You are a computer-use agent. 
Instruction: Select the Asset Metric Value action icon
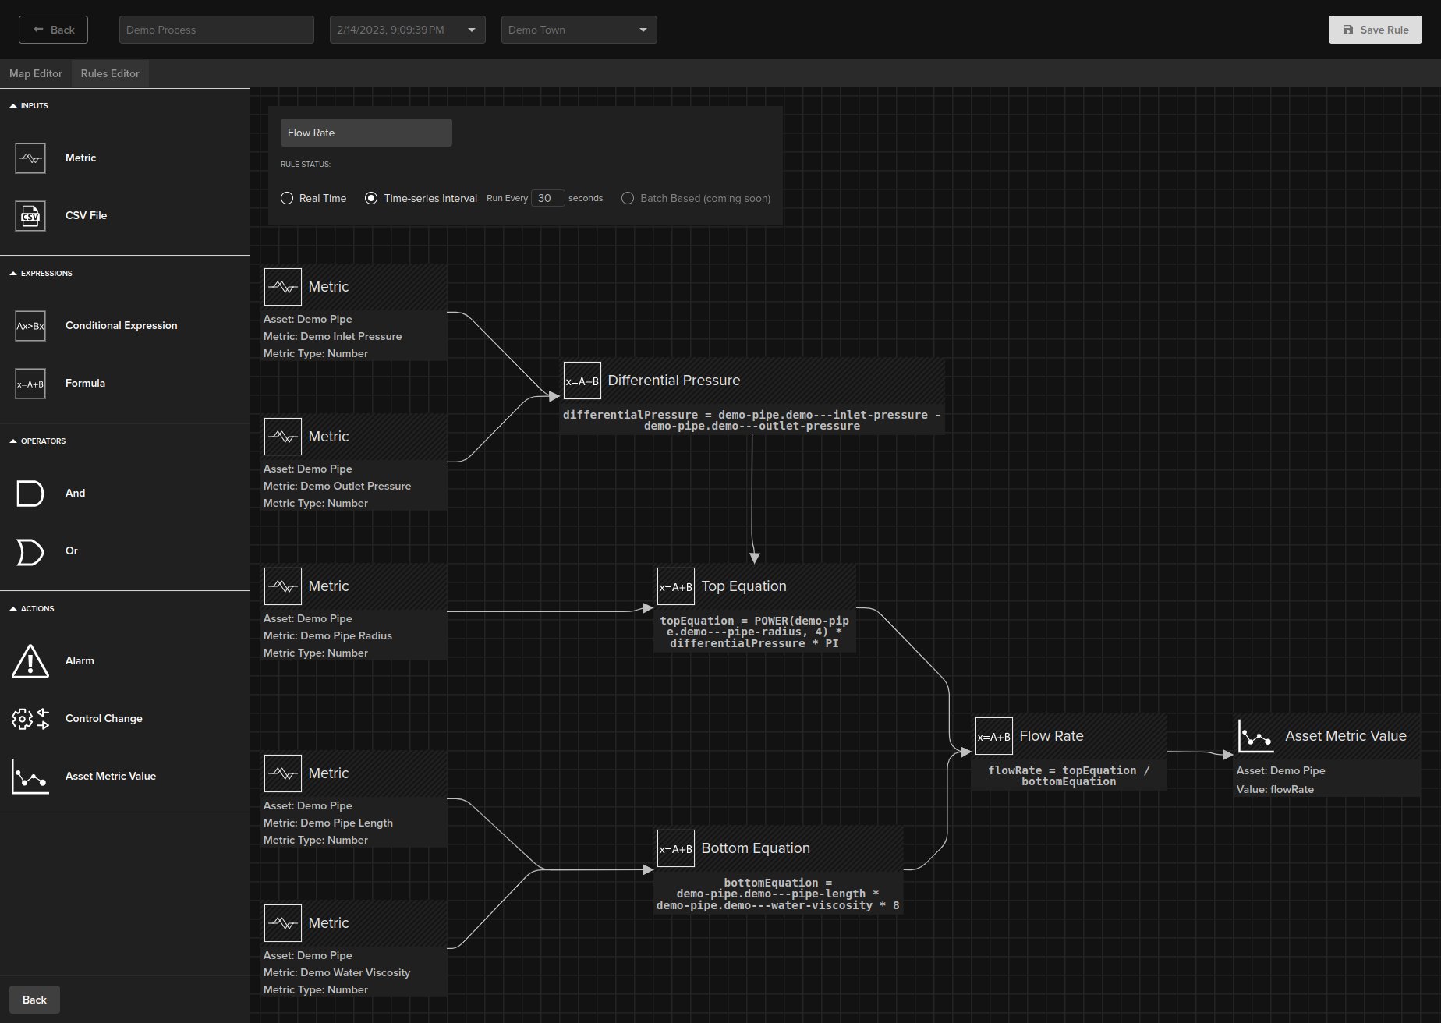(30, 776)
